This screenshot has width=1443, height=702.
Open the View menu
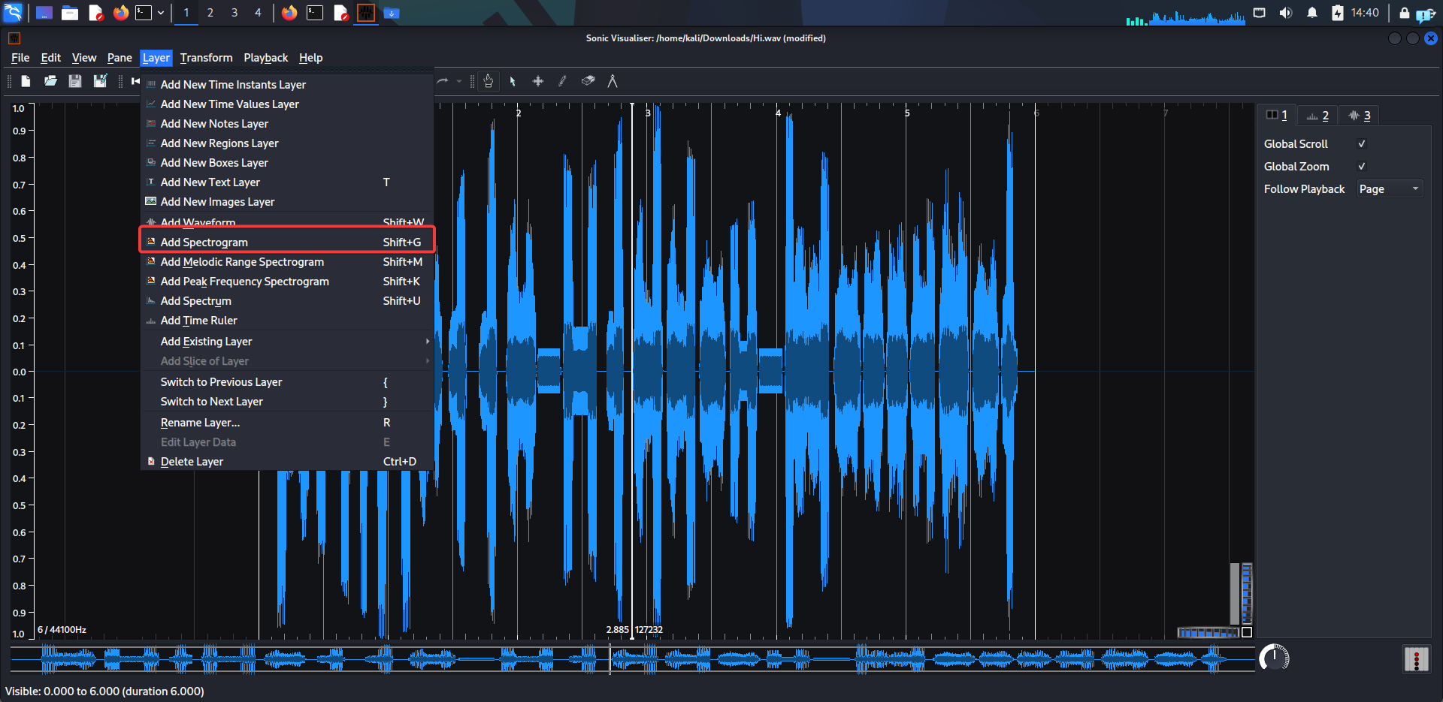click(x=84, y=58)
